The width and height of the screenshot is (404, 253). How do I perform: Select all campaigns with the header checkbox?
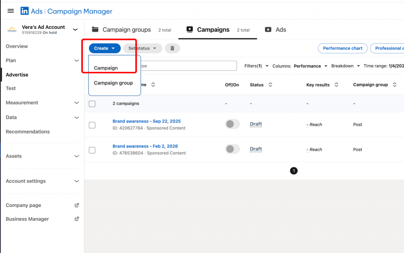pyautogui.click(x=92, y=103)
